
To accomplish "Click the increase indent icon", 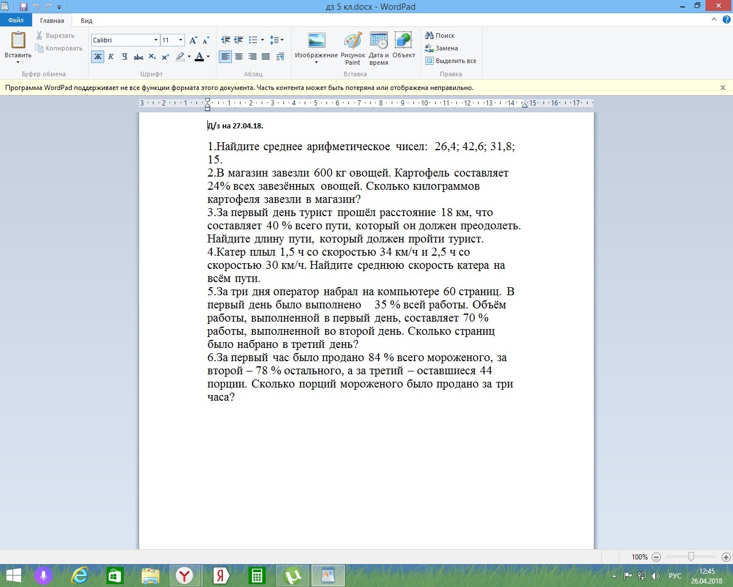I will click(x=239, y=40).
